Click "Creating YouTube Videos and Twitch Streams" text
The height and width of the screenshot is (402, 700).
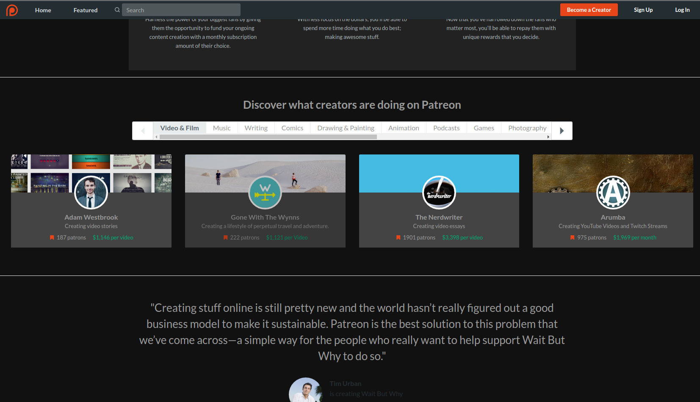point(613,226)
